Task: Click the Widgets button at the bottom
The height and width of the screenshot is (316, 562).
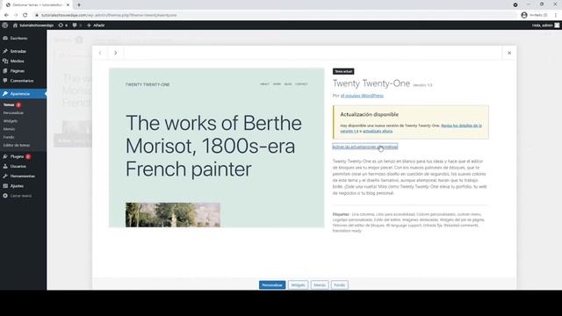Action: (x=299, y=285)
